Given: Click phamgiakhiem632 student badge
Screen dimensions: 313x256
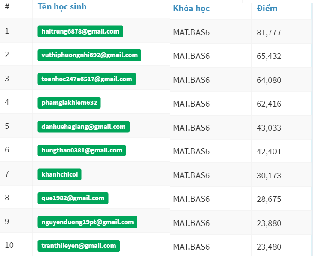Looking at the screenshot, I should (x=69, y=103).
